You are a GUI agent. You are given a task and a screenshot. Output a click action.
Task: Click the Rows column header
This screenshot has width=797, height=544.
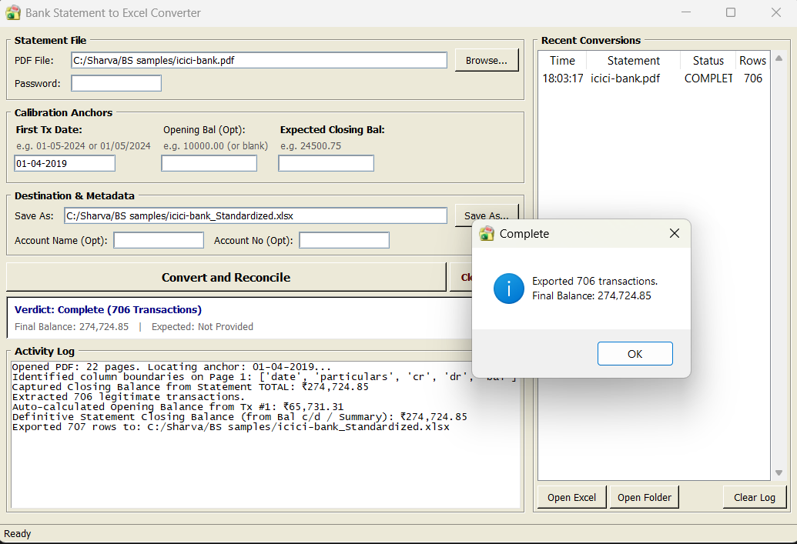tap(752, 61)
